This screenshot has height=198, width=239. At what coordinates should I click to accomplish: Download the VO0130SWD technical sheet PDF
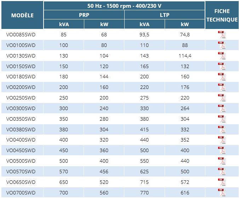[222, 56]
